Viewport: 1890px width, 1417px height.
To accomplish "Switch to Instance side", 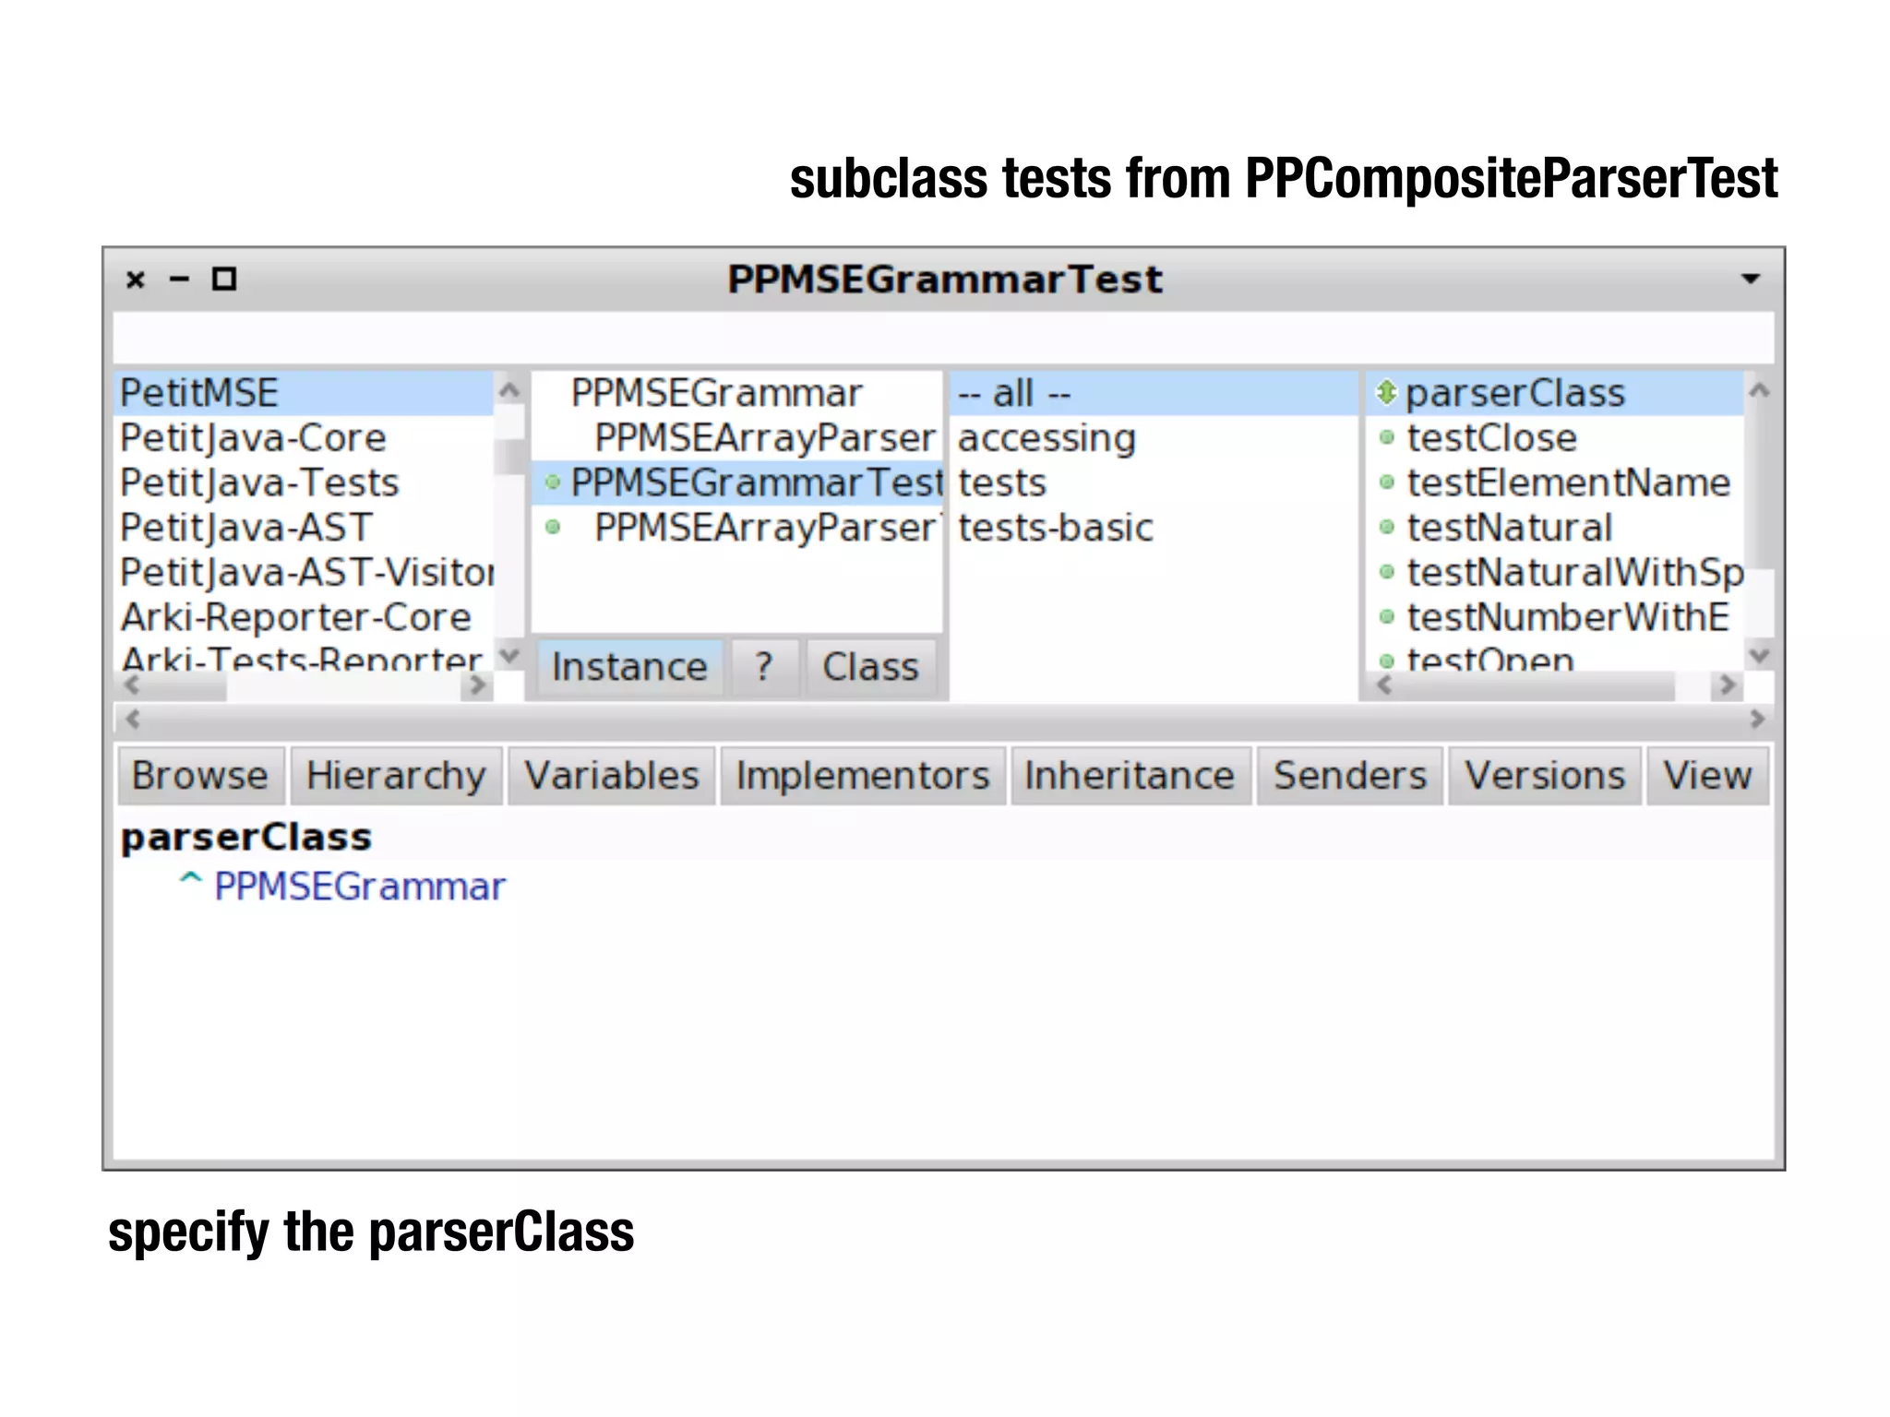I will click(629, 667).
